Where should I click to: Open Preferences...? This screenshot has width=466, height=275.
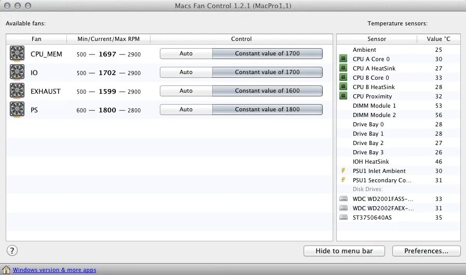pos(426,251)
